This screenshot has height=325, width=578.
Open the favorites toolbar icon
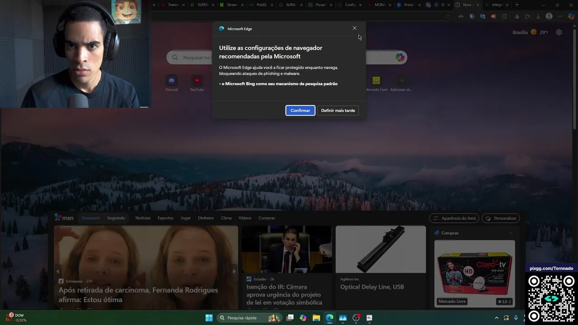point(527,16)
